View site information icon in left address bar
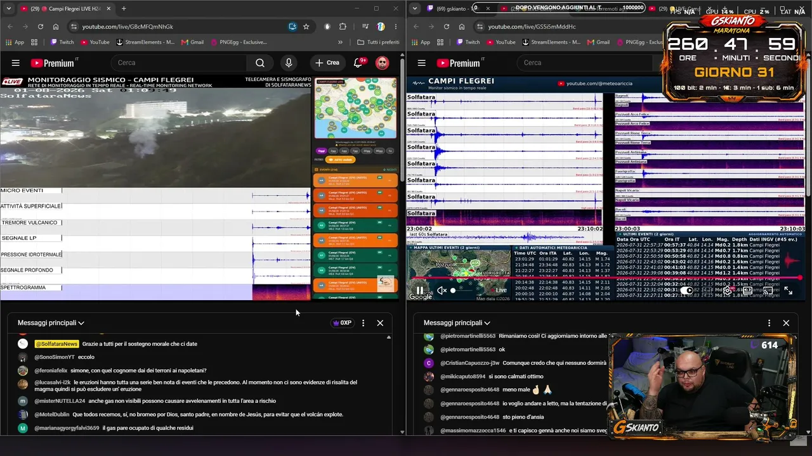812x456 pixels. pos(74,27)
